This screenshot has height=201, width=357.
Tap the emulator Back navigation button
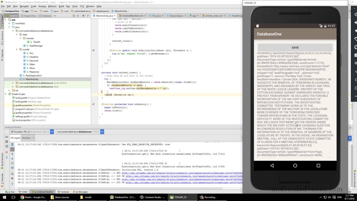272,166
